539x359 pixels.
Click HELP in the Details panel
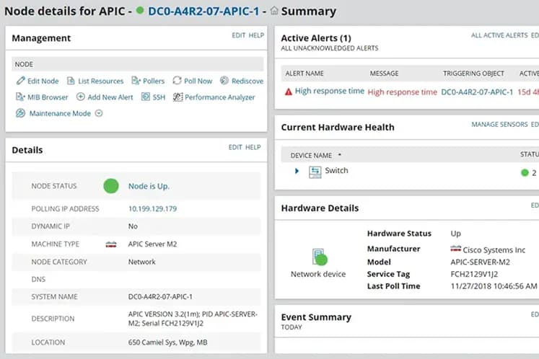tap(253, 147)
